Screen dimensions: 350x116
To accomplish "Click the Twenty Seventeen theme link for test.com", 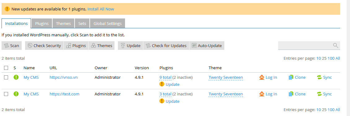I will [x=226, y=94].
